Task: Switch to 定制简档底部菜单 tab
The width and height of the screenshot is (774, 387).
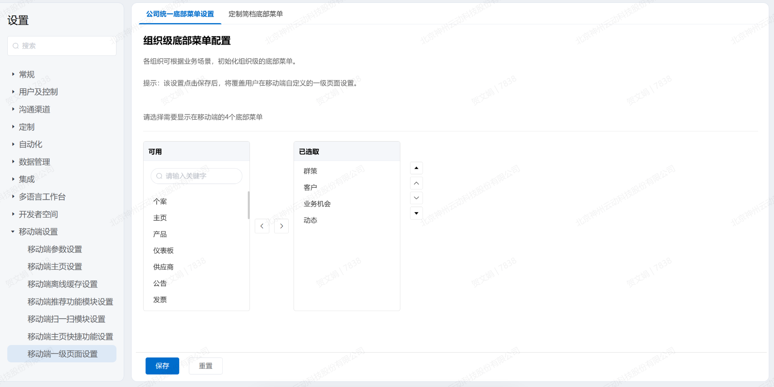Action: tap(255, 14)
